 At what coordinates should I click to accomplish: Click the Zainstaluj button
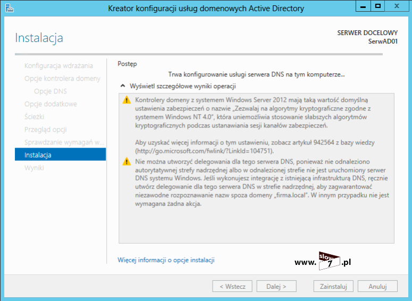pyautogui.click(x=333, y=287)
